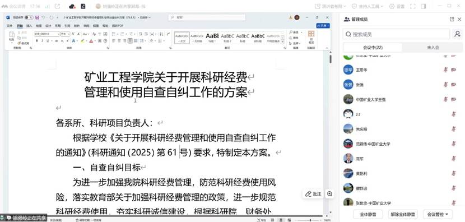Click the 搜索成员 search field
Screen dimensions: 465x222
pos(396,34)
